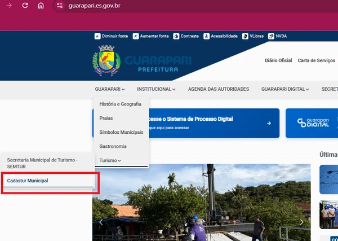Open Acessibilidade wheelchair icon
The width and height of the screenshot is (338, 241).
[x=206, y=36]
